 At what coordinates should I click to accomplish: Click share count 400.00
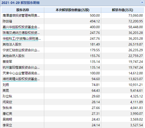pos(95,27)
